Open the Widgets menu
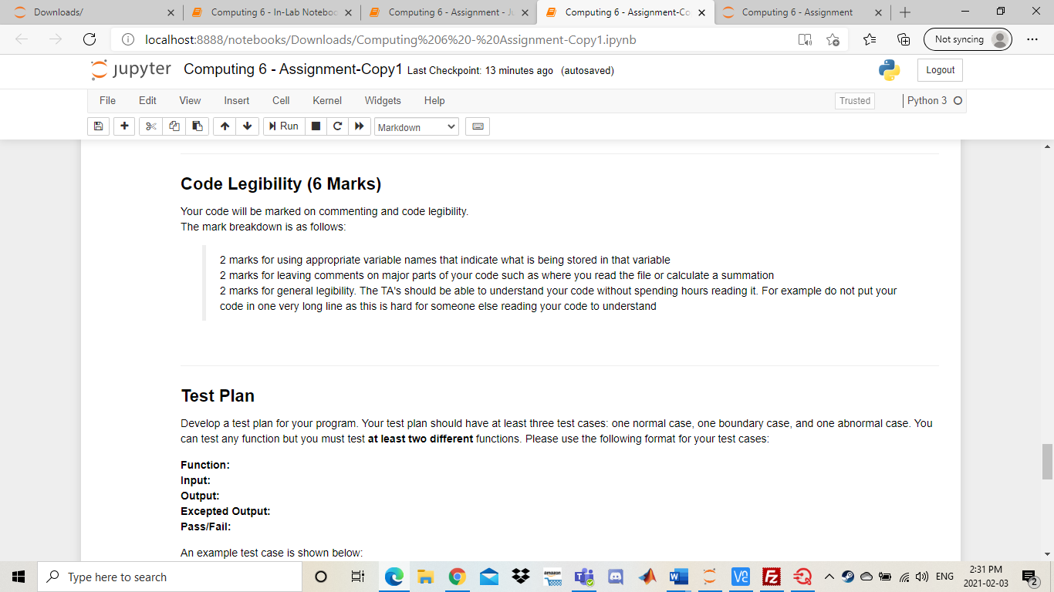 click(383, 100)
